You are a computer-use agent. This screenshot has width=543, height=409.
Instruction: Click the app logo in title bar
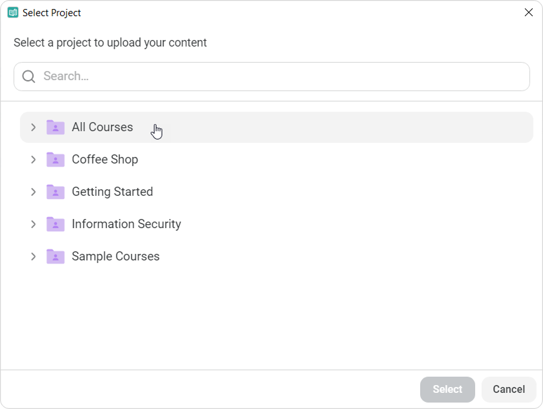pyautogui.click(x=13, y=12)
